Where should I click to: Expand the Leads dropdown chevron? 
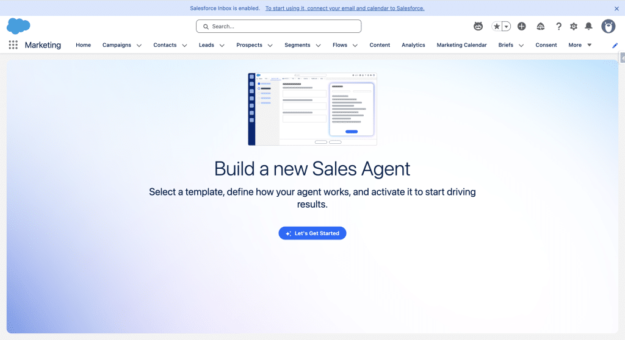tap(222, 45)
